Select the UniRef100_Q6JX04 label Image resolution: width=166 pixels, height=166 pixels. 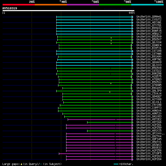point(149,42)
